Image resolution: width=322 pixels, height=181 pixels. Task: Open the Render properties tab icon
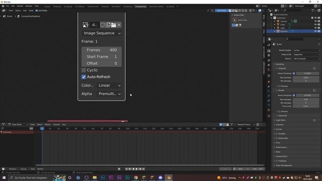tap(269, 51)
